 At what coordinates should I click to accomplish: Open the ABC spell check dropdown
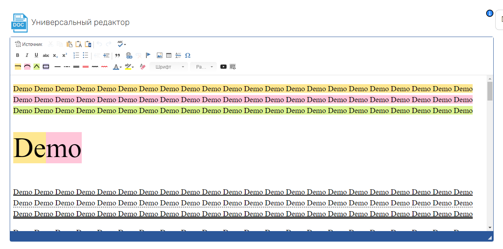[x=121, y=44]
